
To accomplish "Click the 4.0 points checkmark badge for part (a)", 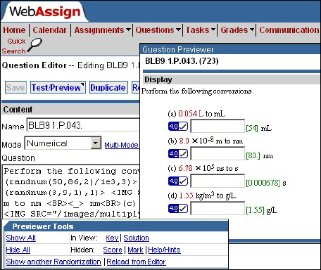I will coord(178,127).
